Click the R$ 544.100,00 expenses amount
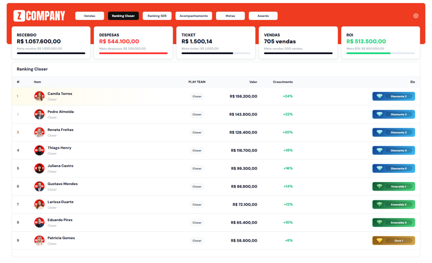Screen dimensions: 432x263 click(119, 42)
